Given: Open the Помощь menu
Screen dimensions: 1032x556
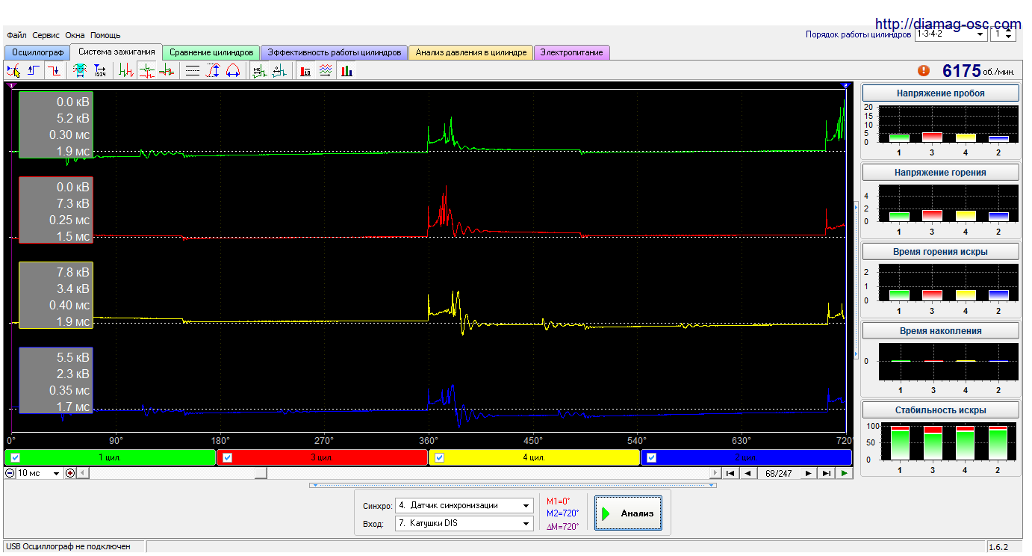Looking at the screenshot, I should coord(105,35).
